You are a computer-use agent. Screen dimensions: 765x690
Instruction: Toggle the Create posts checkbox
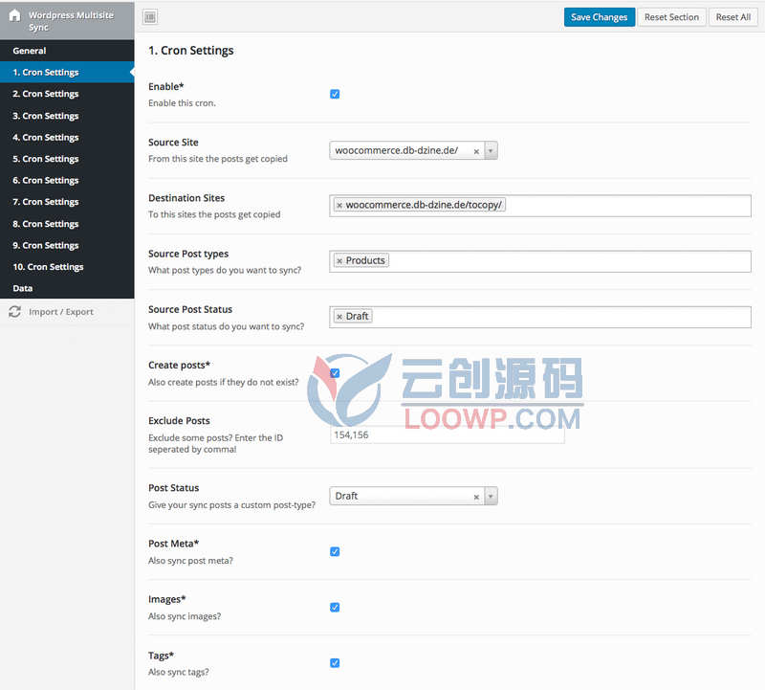click(335, 373)
